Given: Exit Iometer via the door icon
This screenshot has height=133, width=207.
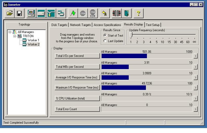Looking at the screenshot, I should click(x=126, y=13).
